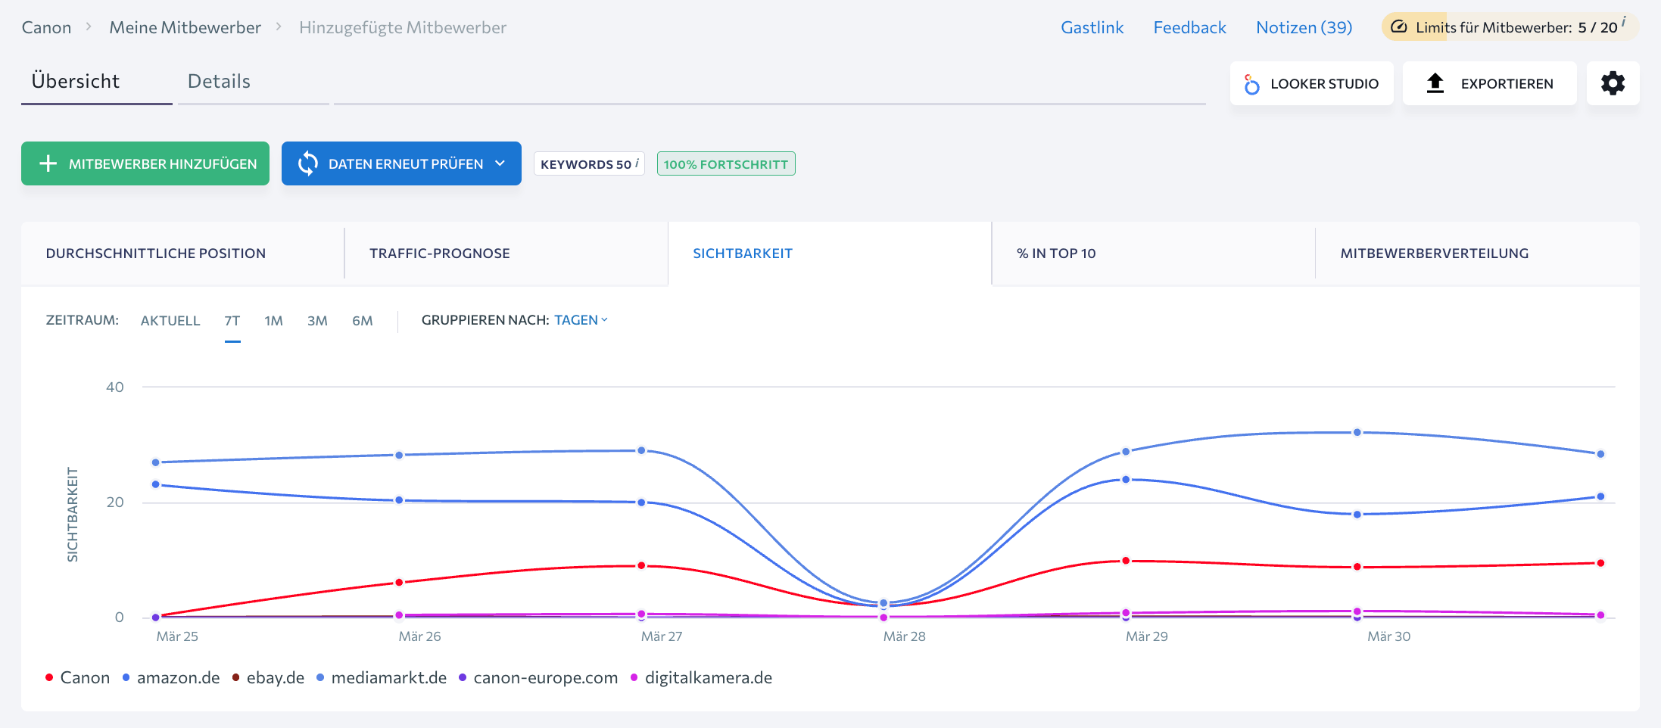The image size is (1661, 728).
Task: Open the Gastlink link
Action: (x=1092, y=28)
